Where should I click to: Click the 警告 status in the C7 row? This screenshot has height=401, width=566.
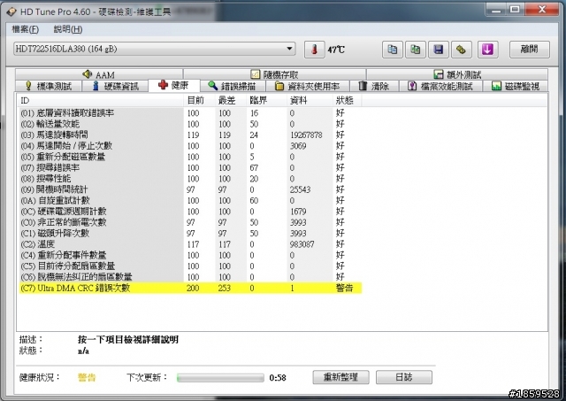(x=344, y=288)
